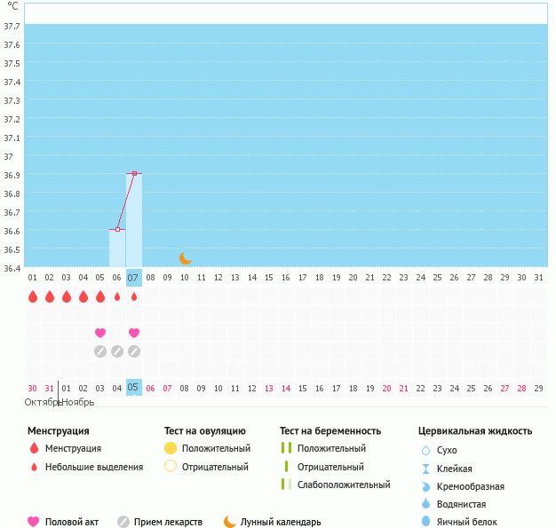Screen dimensions: 556x528
Task: Click the menstruation drop icon under day 02
Action: [x=50, y=296]
